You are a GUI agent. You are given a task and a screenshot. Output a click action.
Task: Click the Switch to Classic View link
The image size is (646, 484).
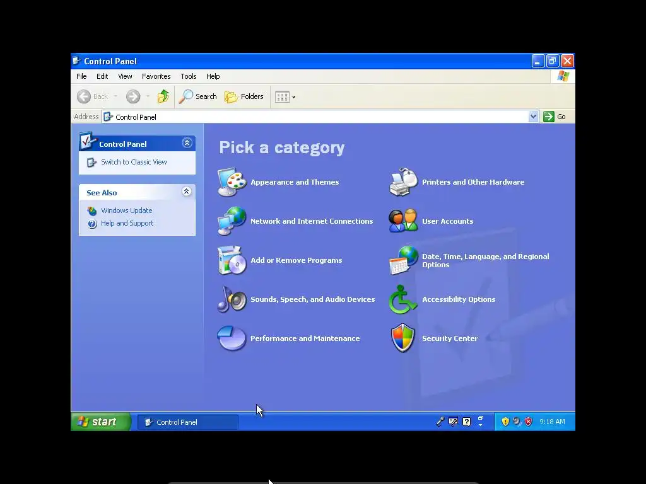click(134, 162)
